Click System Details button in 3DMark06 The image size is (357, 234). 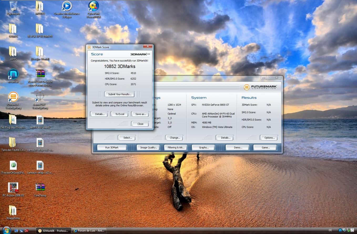225,138
